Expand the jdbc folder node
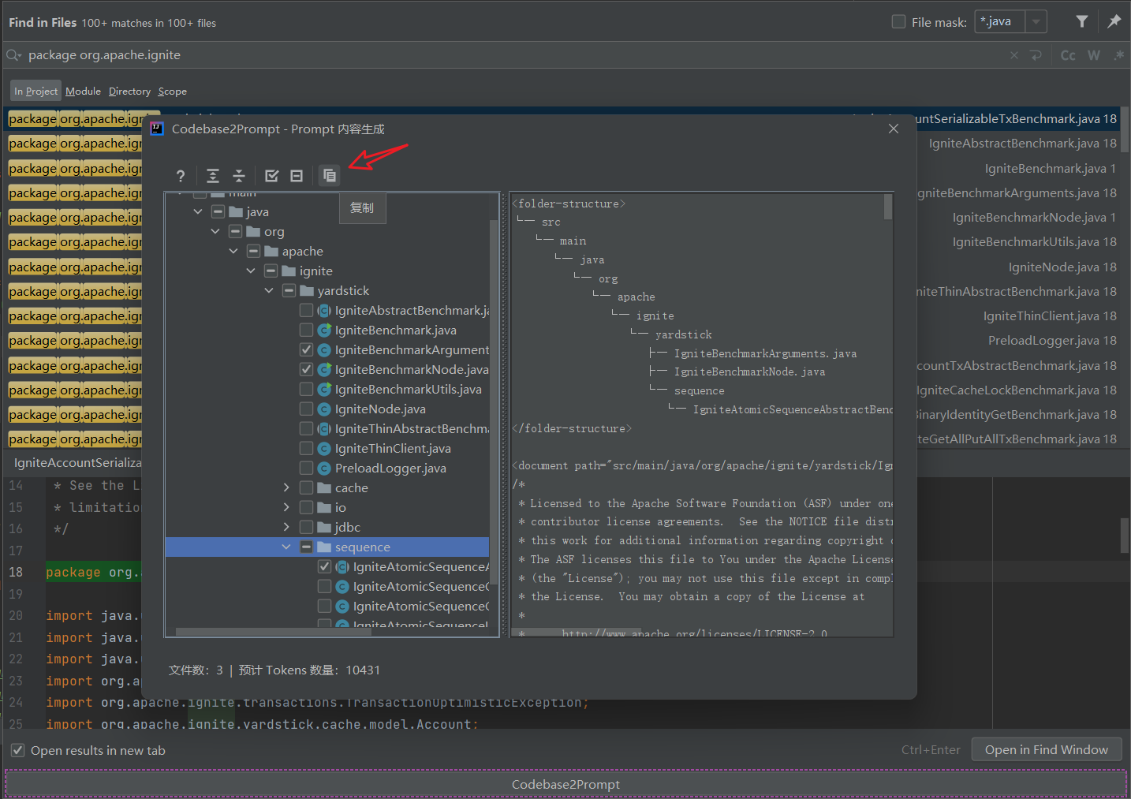This screenshot has height=799, width=1131. (286, 527)
